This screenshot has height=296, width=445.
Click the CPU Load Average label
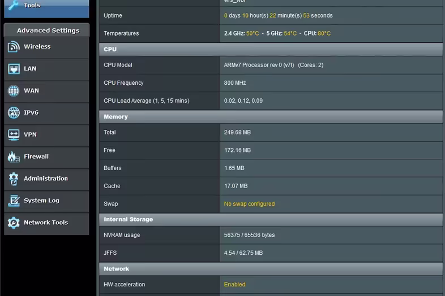click(x=147, y=101)
